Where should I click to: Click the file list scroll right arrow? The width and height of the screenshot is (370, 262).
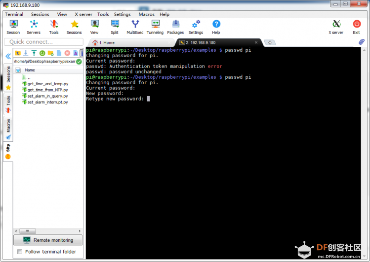click(x=80, y=231)
